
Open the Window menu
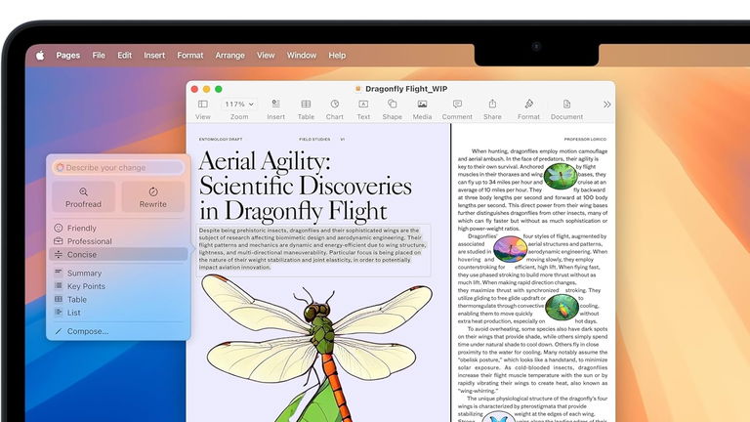point(302,56)
